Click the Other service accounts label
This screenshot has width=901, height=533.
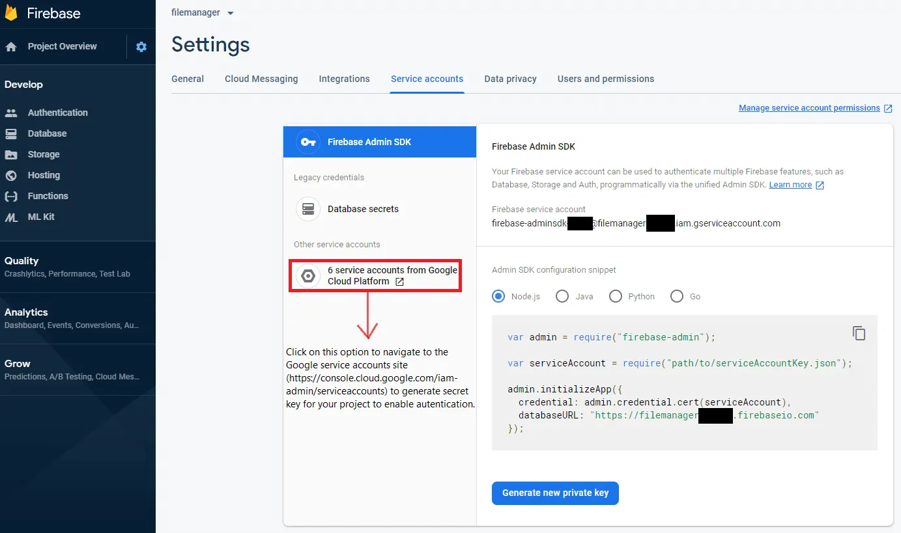point(337,245)
